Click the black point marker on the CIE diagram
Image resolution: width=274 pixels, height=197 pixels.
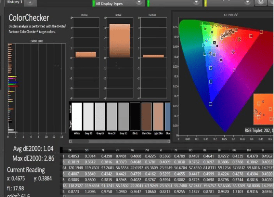click(217, 46)
